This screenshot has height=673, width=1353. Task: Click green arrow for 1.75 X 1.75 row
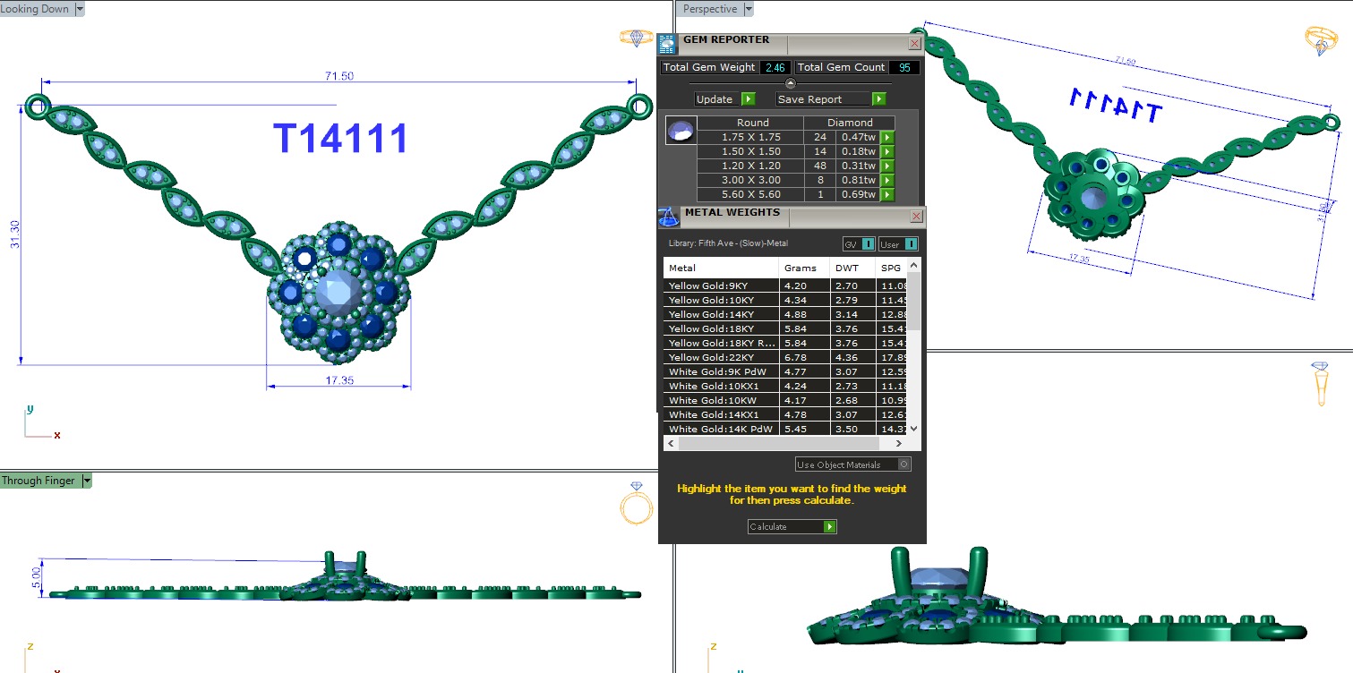pyautogui.click(x=886, y=137)
